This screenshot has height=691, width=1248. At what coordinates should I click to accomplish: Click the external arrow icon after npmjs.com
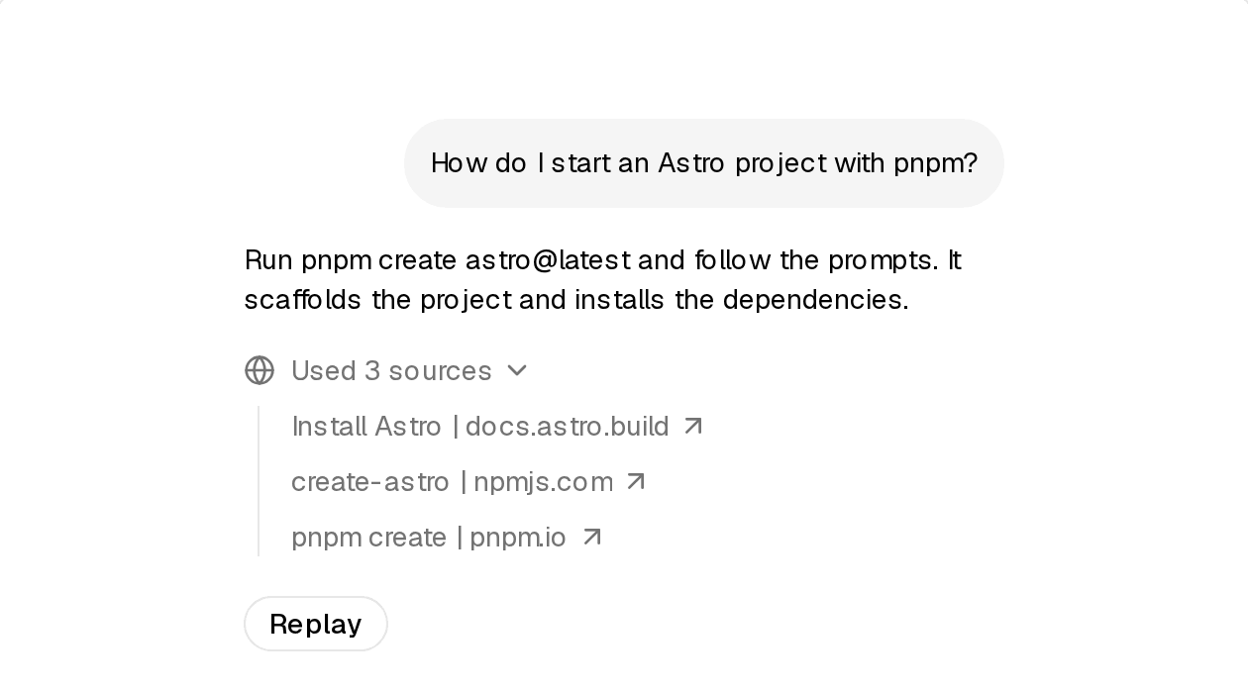(x=637, y=481)
